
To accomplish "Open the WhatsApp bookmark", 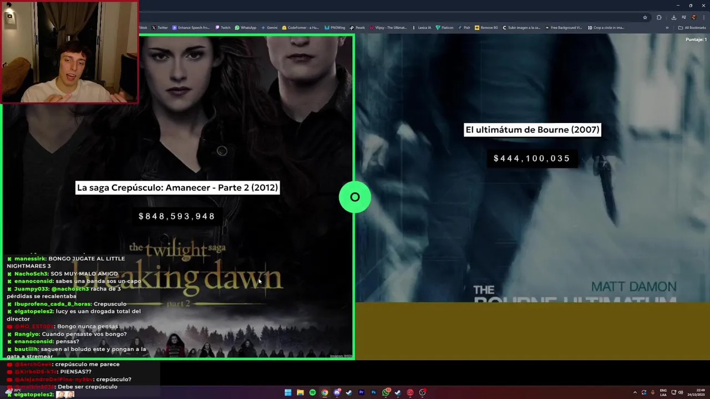I will coord(245,28).
